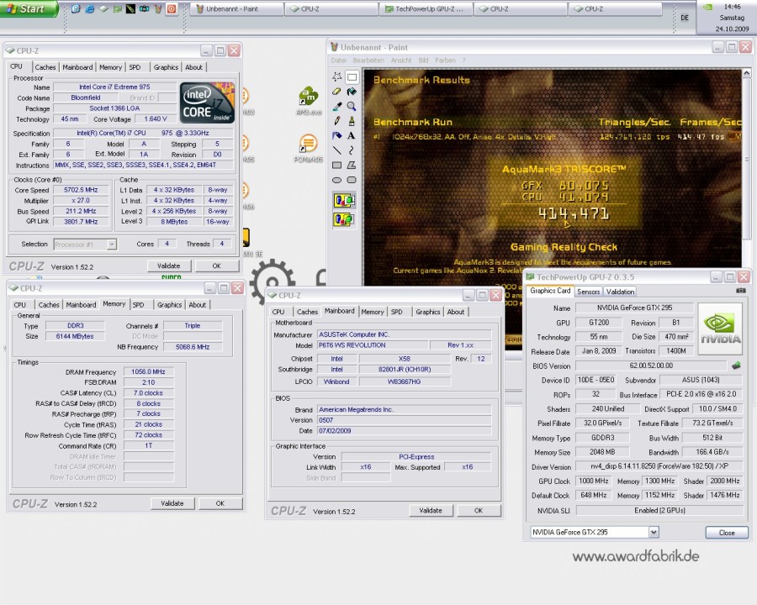Image resolution: width=757 pixels, height=605 pixels.
Task: Click the GPU name field NVIDIA GeForce GTX 295
Action: 634,308
